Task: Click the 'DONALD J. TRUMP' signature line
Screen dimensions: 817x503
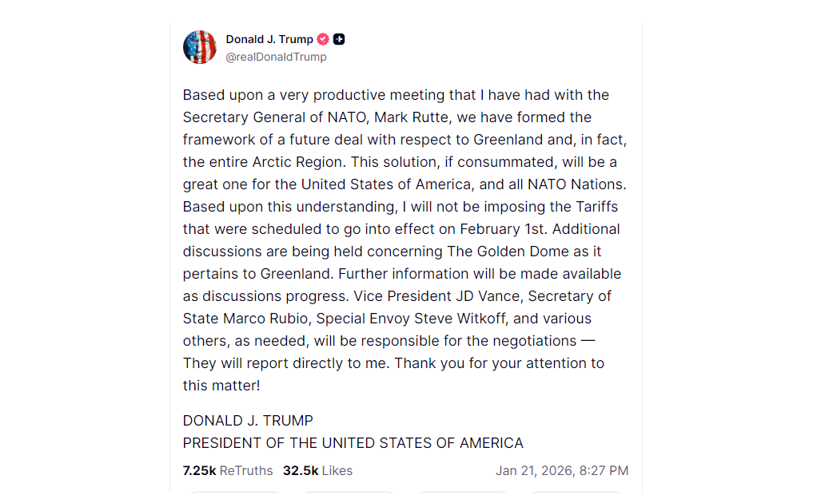Action: click(x=248, y=421)
